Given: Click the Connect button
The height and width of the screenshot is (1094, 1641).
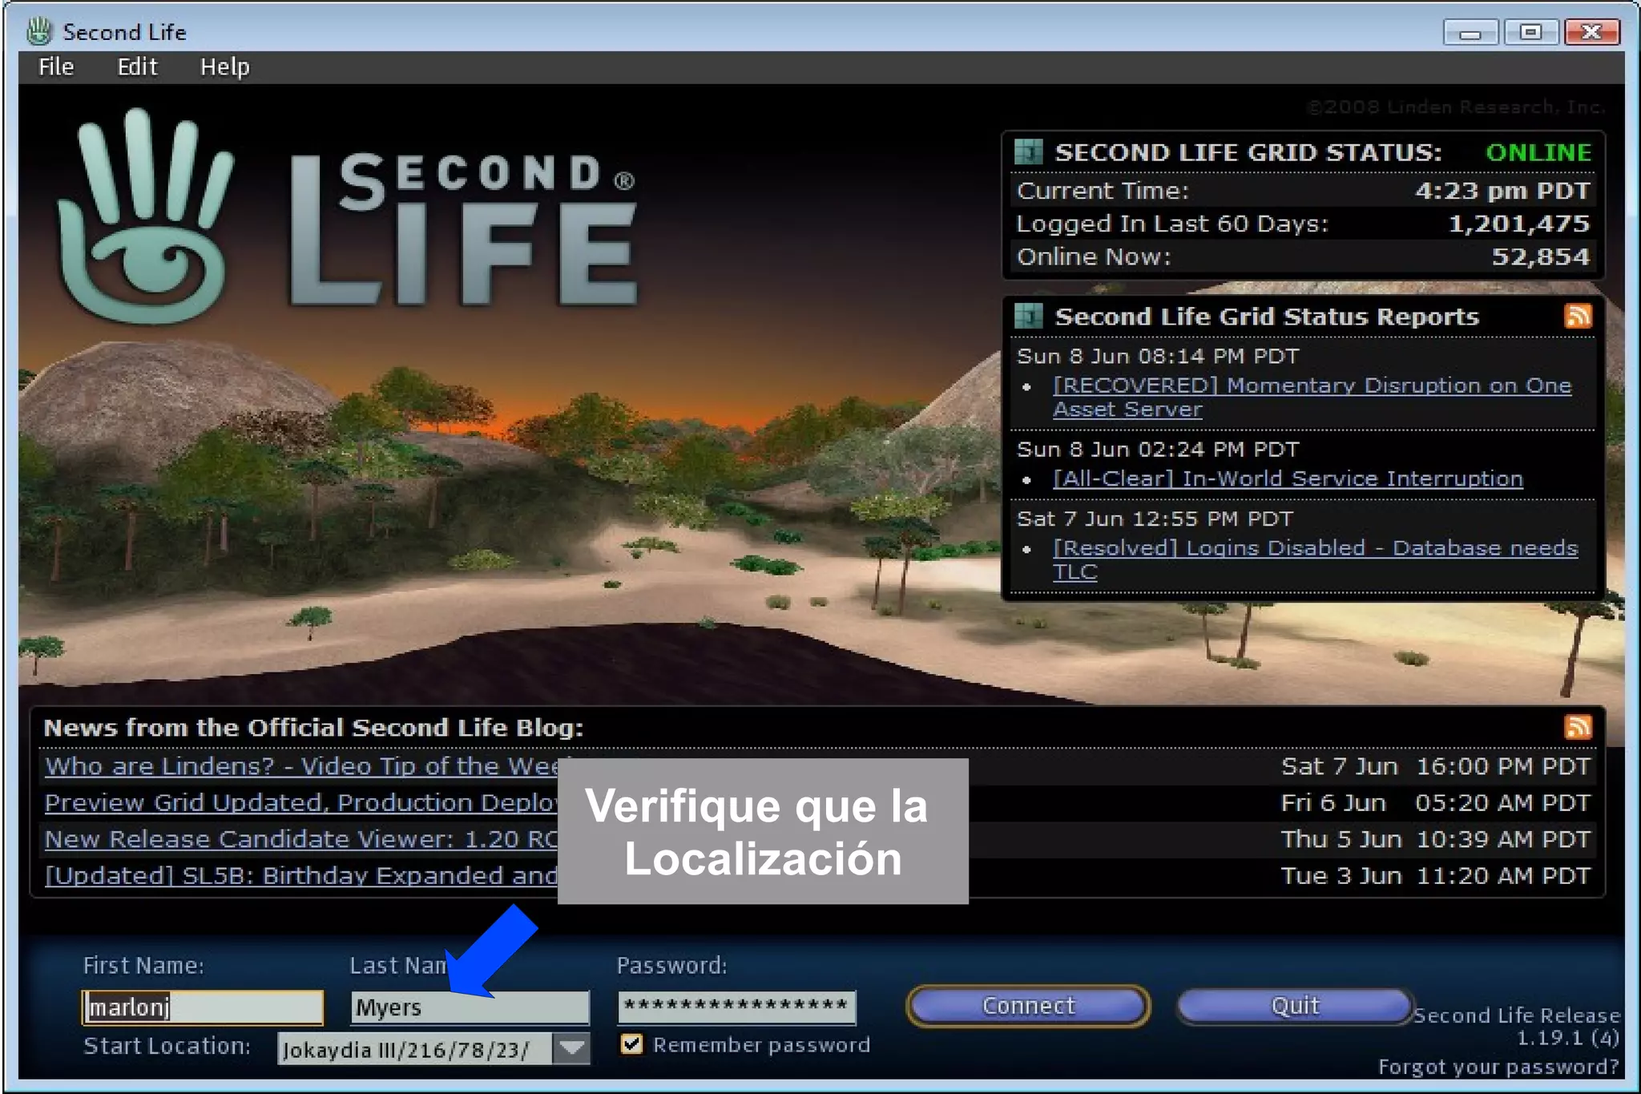Looking at the screenshot, I should pyautogui.click(x=1028, y=1006).
